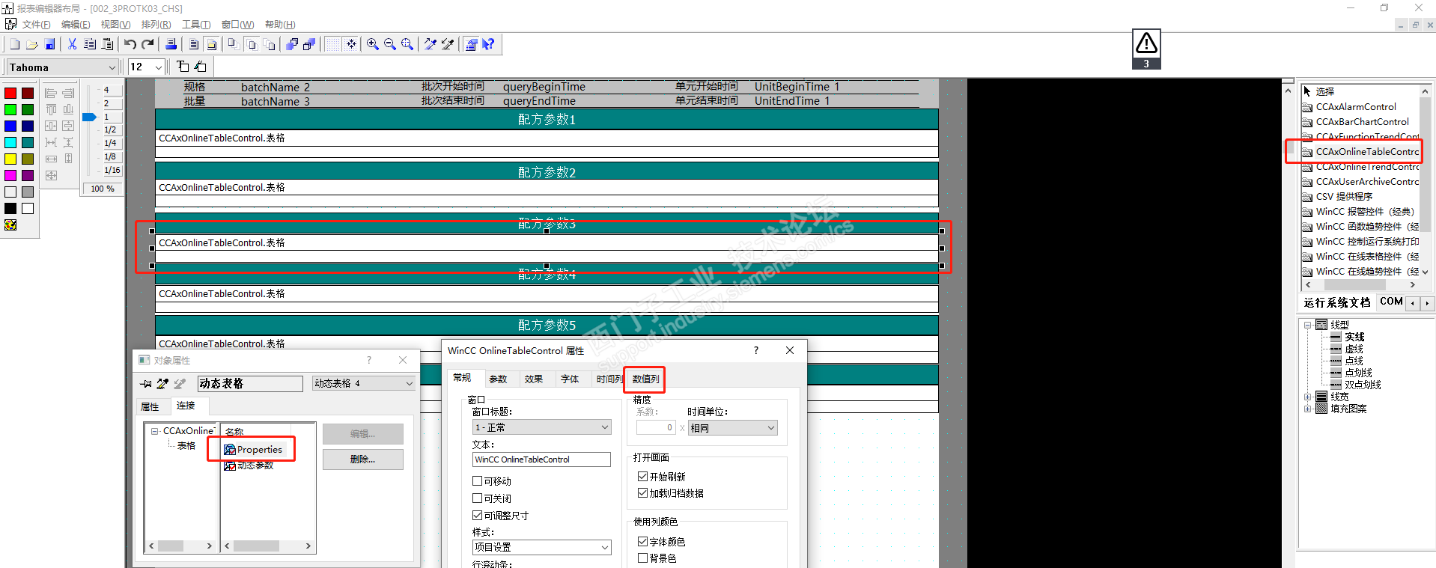Select the yellow color swatch
The image size is (1436, 568).
pyautogui.click(x=10, y=159)
